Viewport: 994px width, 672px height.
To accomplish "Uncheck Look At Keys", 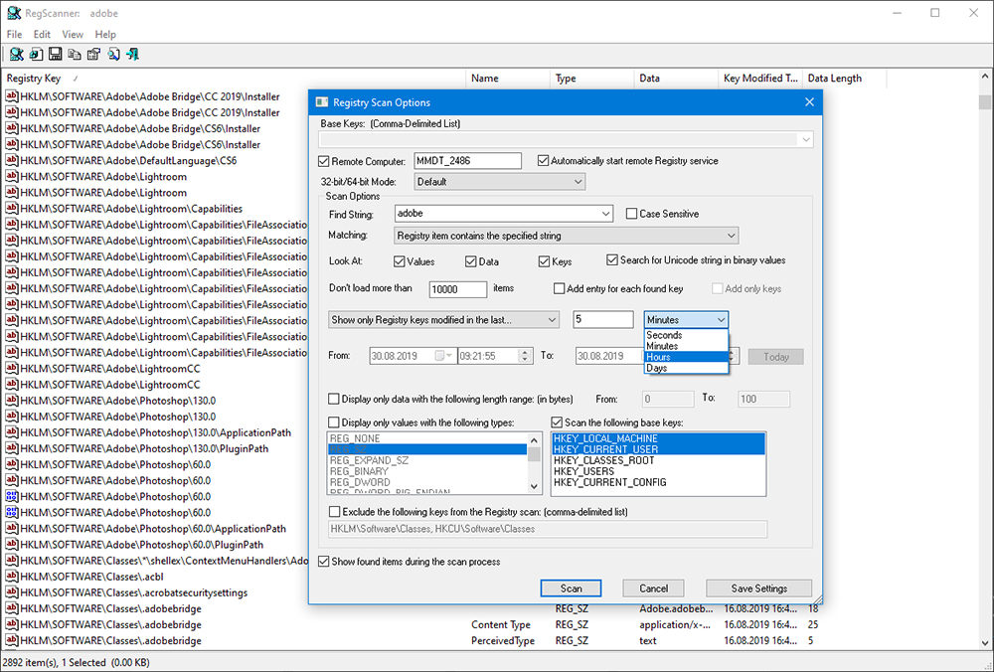I will point(544,261).
